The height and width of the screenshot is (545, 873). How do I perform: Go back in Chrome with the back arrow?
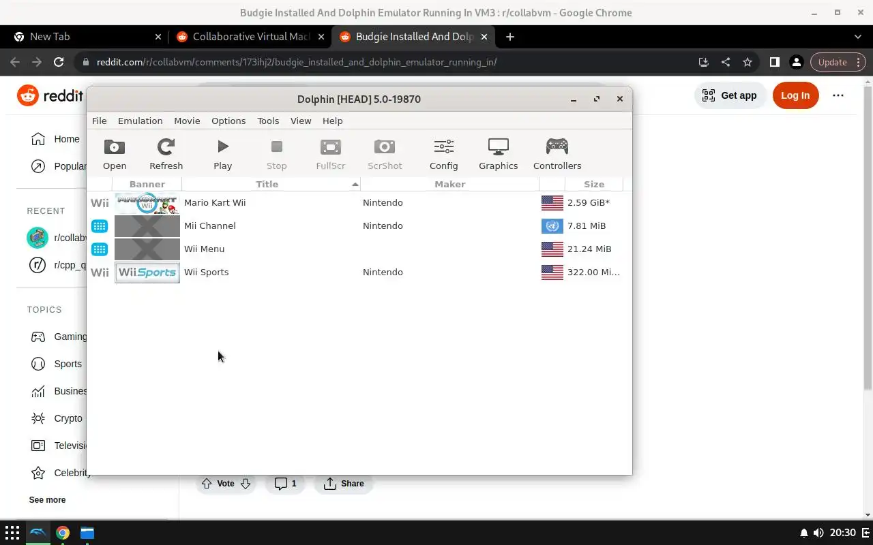(15, 62)
